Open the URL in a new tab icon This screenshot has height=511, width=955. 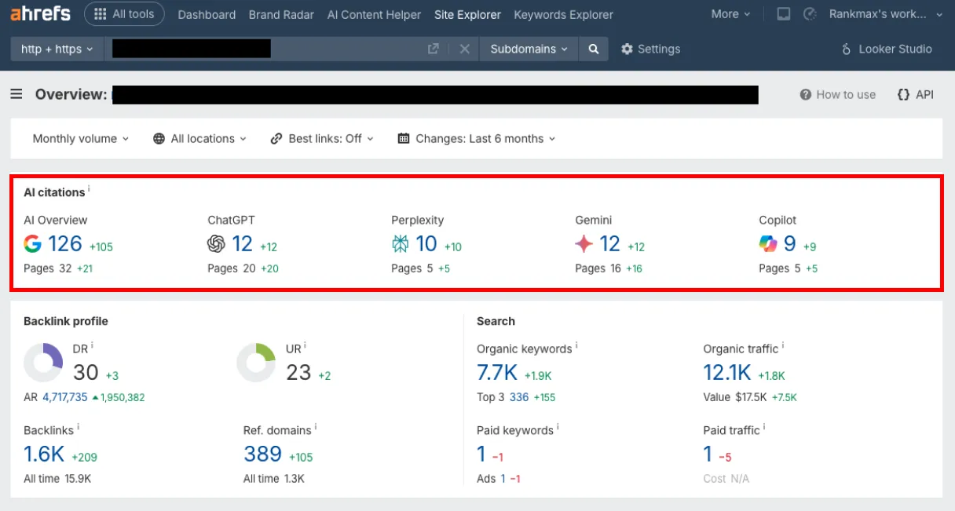pos(433,49)
